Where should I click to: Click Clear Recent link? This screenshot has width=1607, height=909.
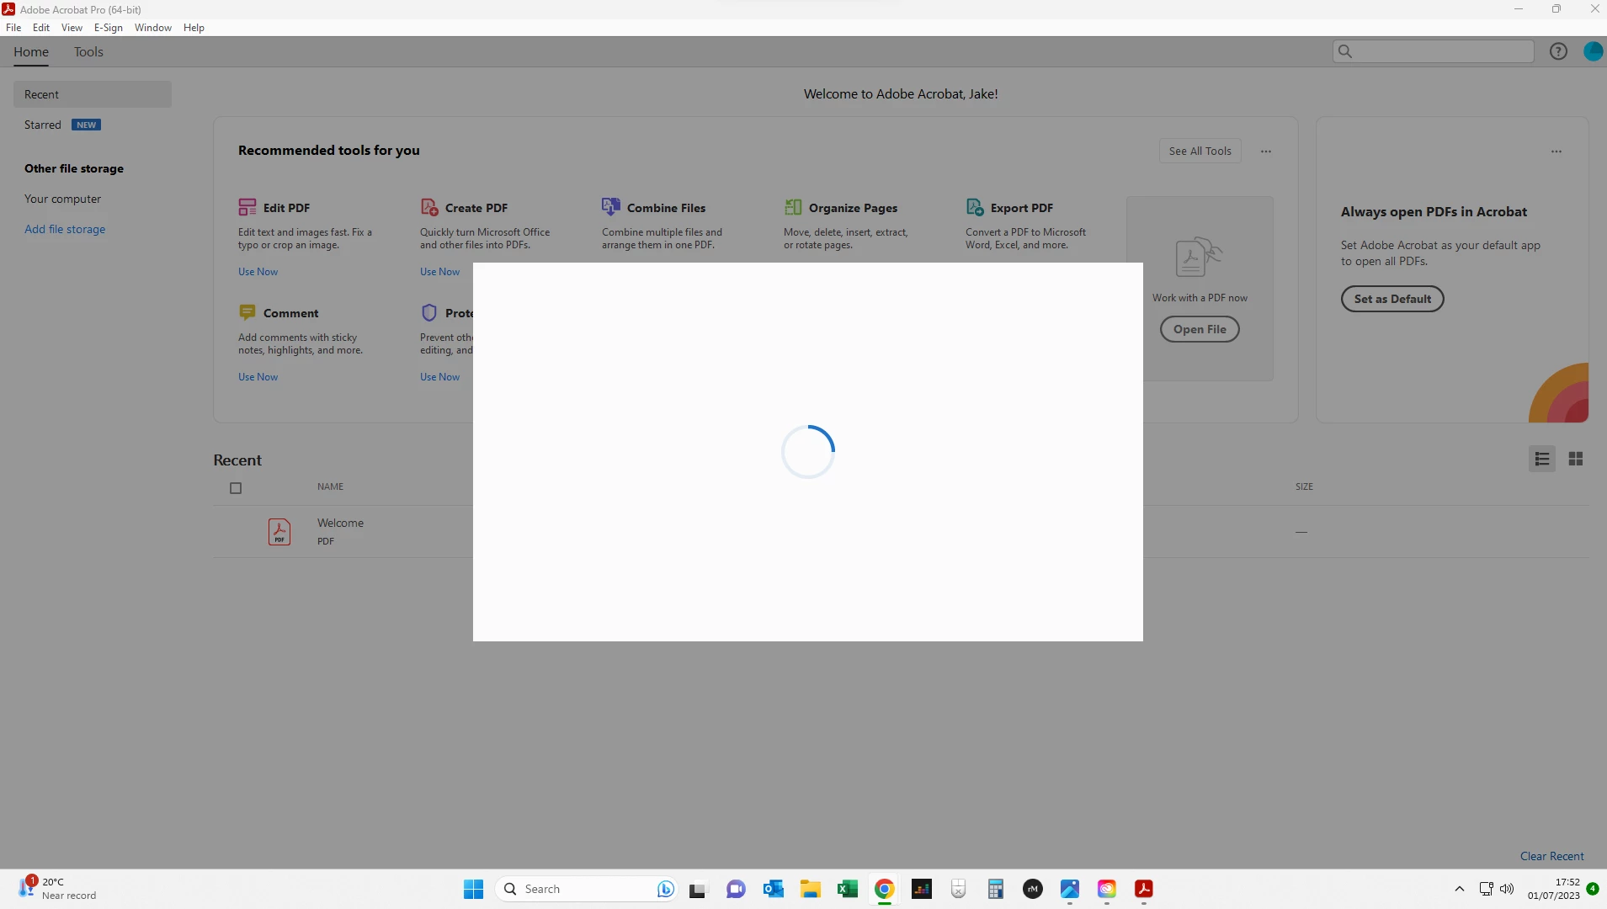(1551, 856)
